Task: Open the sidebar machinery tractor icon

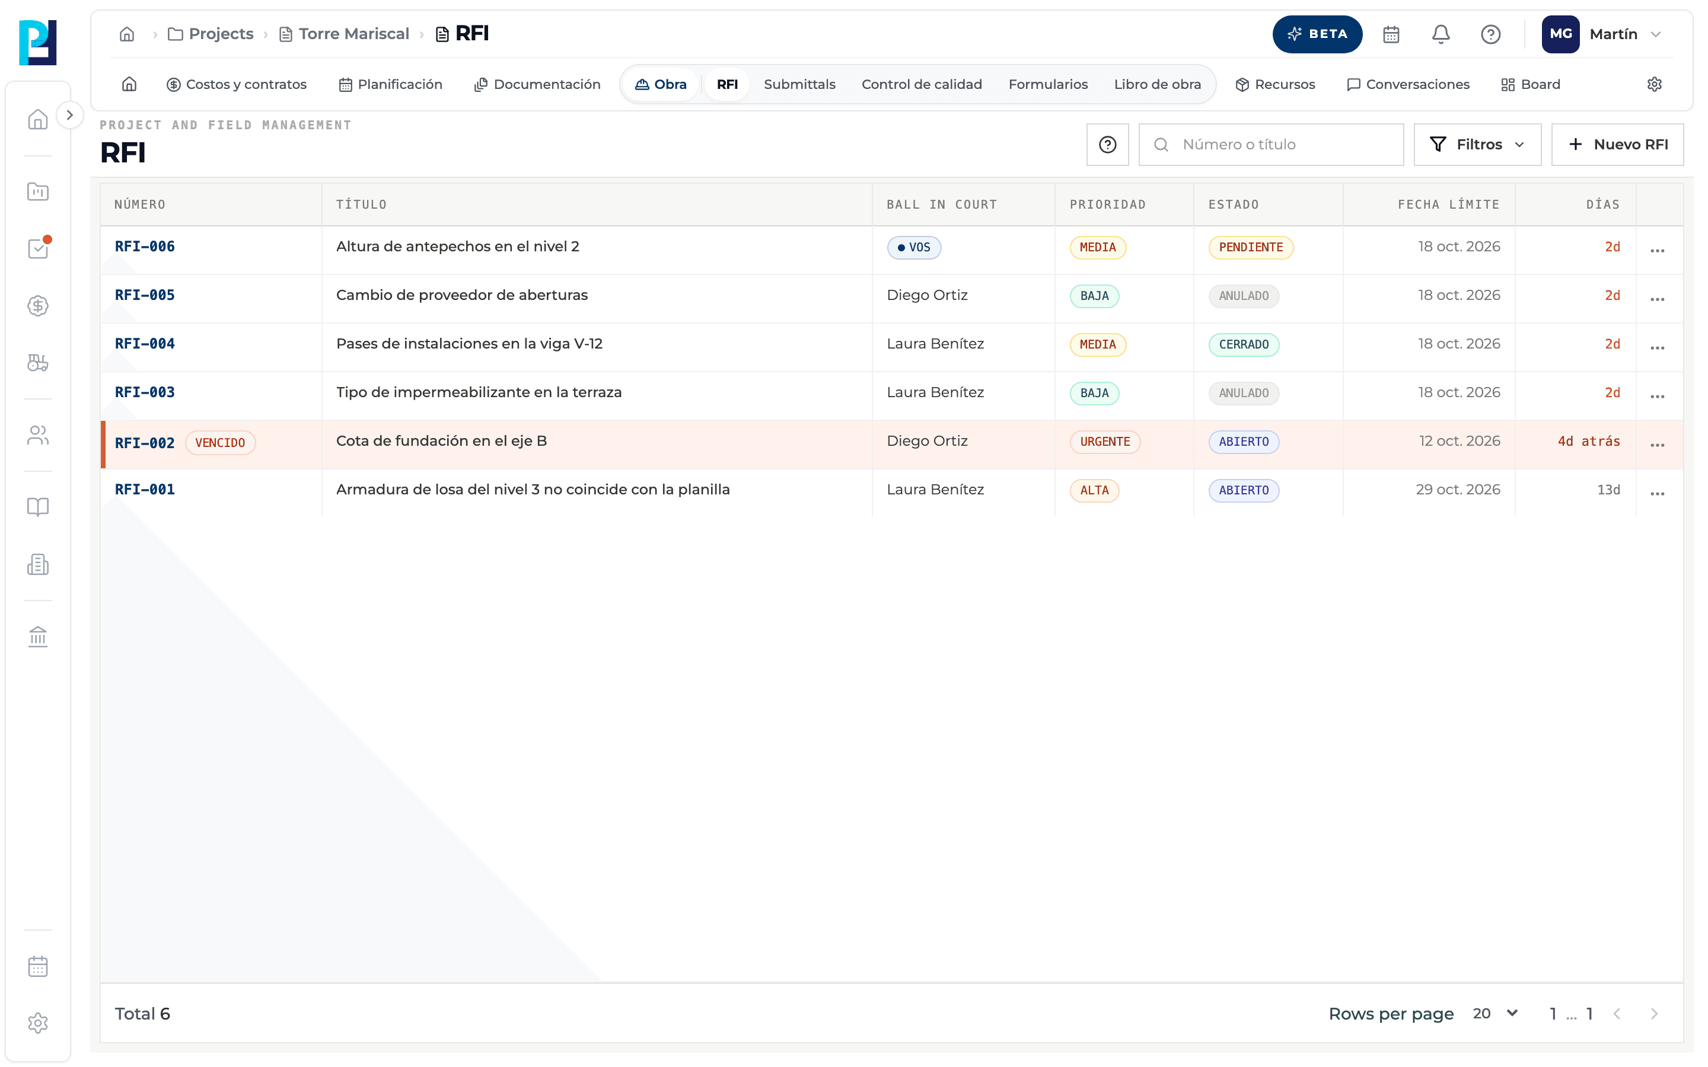Action: [37, 363]
